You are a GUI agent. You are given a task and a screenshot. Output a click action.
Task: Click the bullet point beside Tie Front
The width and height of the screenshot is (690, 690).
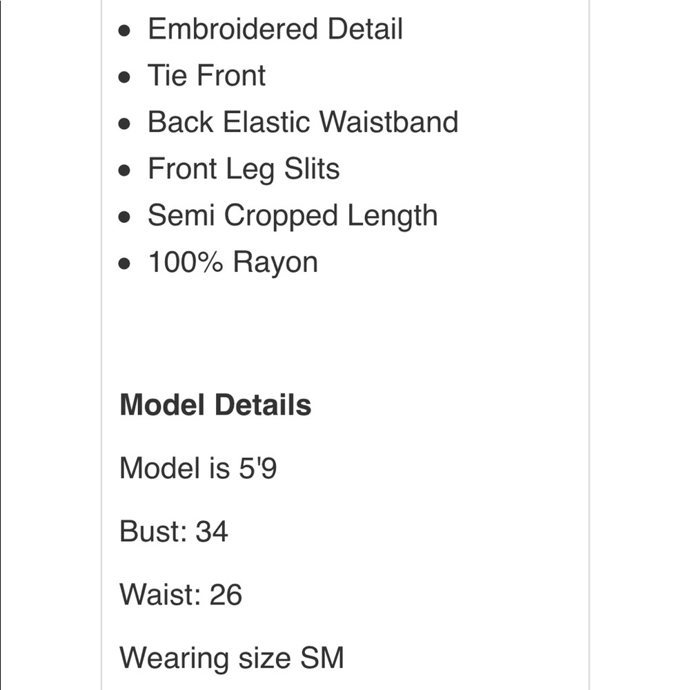click(x=125, y=77)
